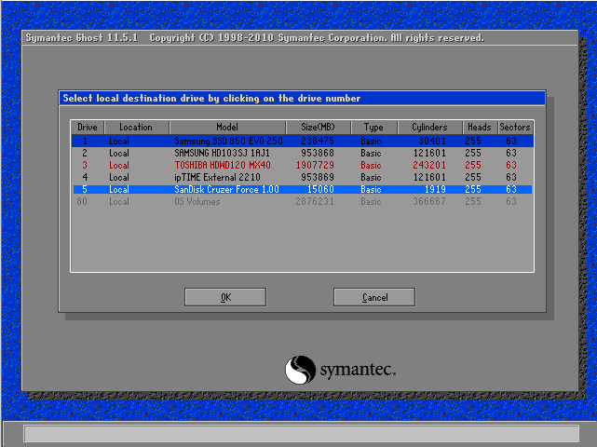The width and height of the screenshot is (597, 447).
Task: Click the Cylinders column header
Action: click(429, 128)
